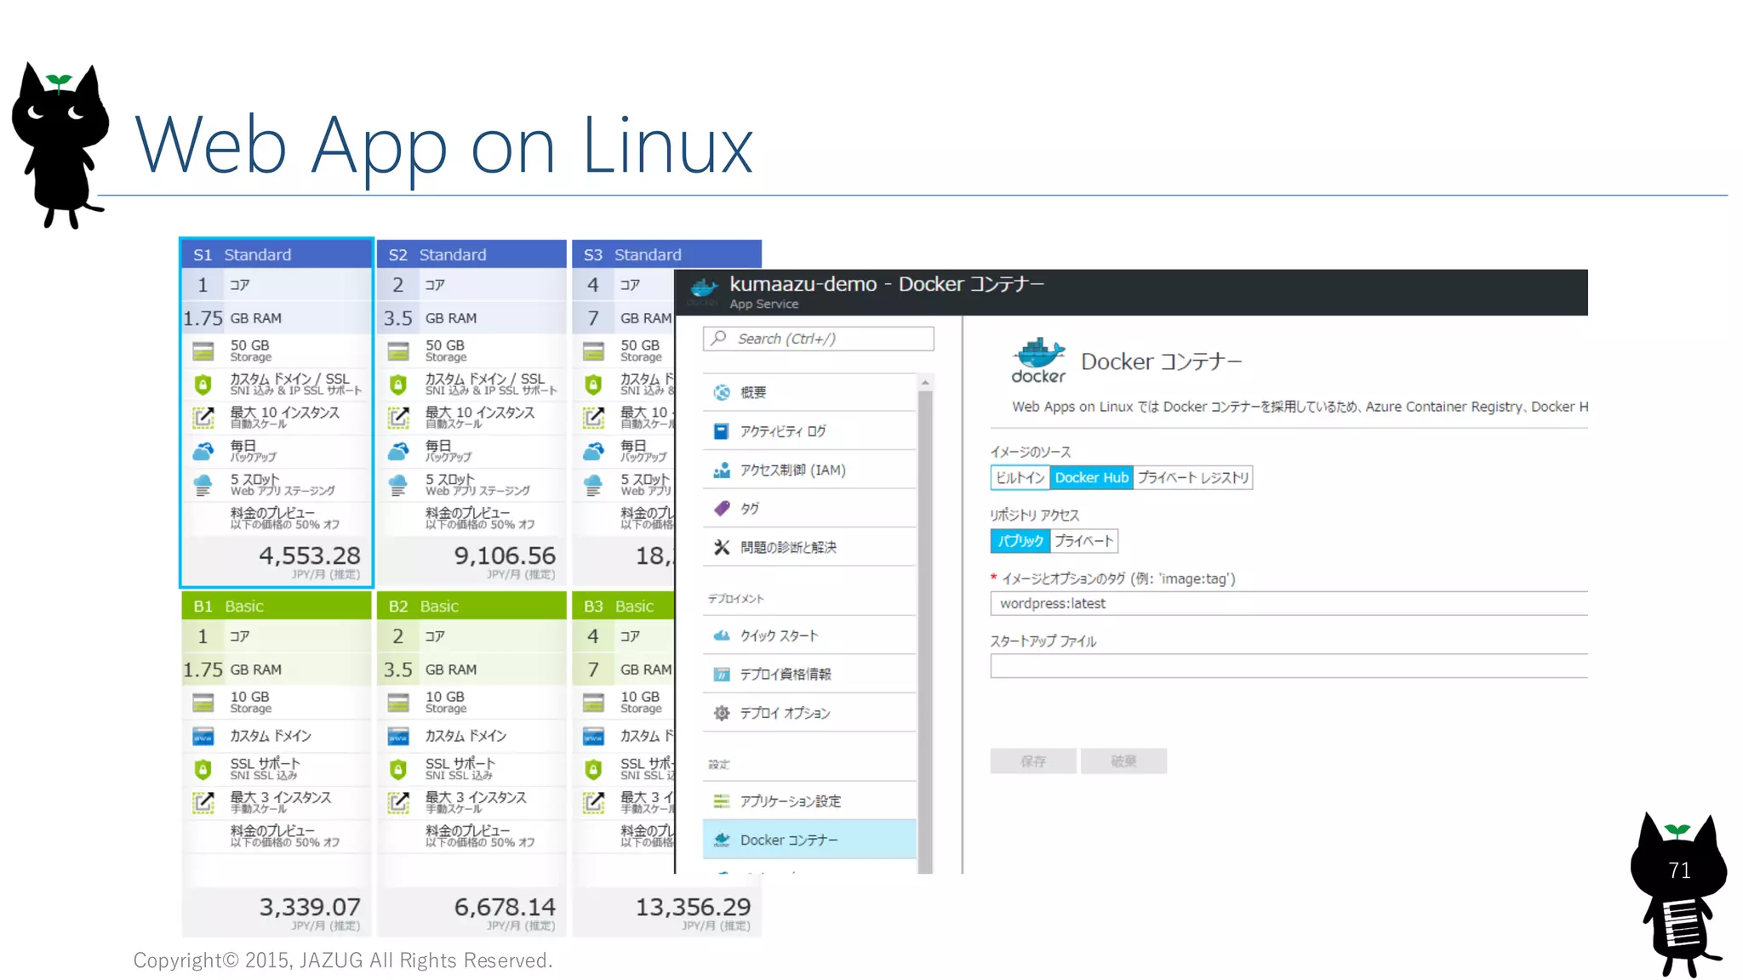This screenshot has width=1743, height=980.
Task: Click the S2 storage icon
Action: coord(398,350)
